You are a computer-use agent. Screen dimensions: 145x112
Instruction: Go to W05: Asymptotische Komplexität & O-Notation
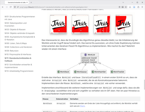point(20,38)
